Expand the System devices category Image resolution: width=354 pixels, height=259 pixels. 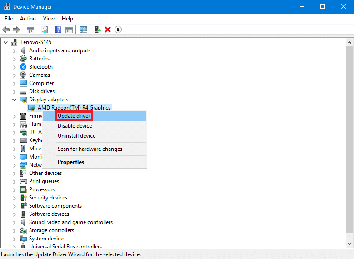point(15,239)
